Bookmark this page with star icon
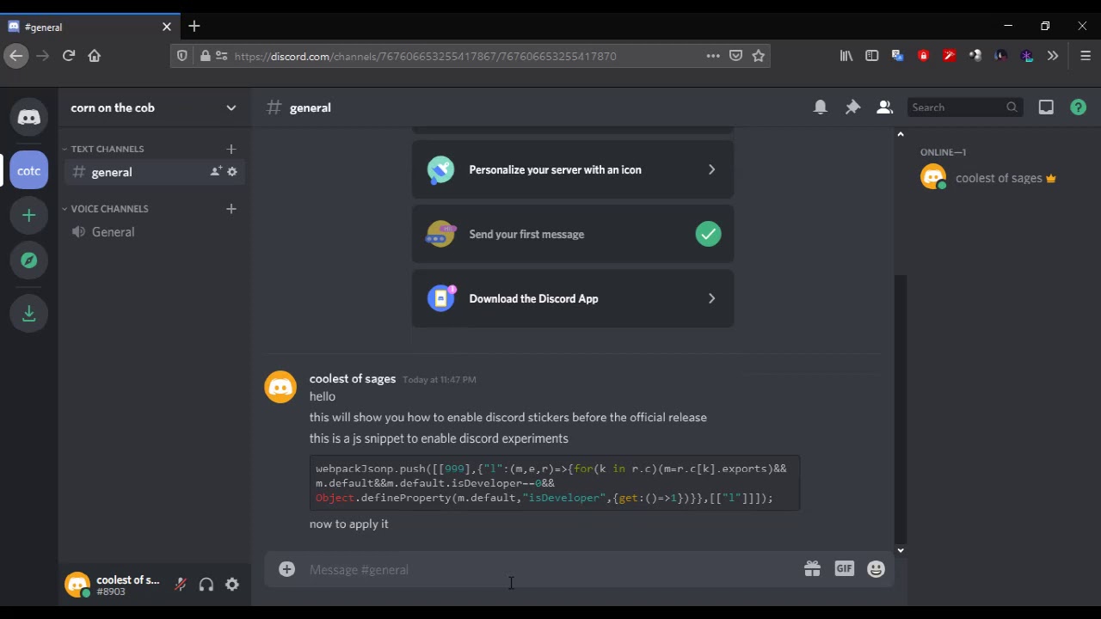Viewport: 1101px width, 619px height. coord(758,56)
